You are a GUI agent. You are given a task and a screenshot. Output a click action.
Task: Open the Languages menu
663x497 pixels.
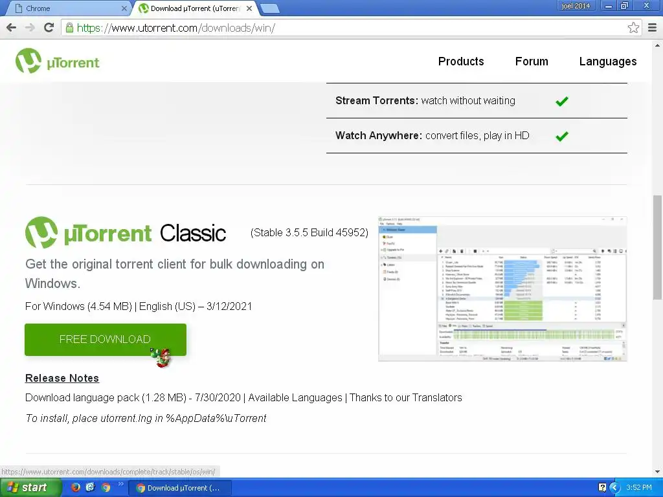click(x=607, y=61)
